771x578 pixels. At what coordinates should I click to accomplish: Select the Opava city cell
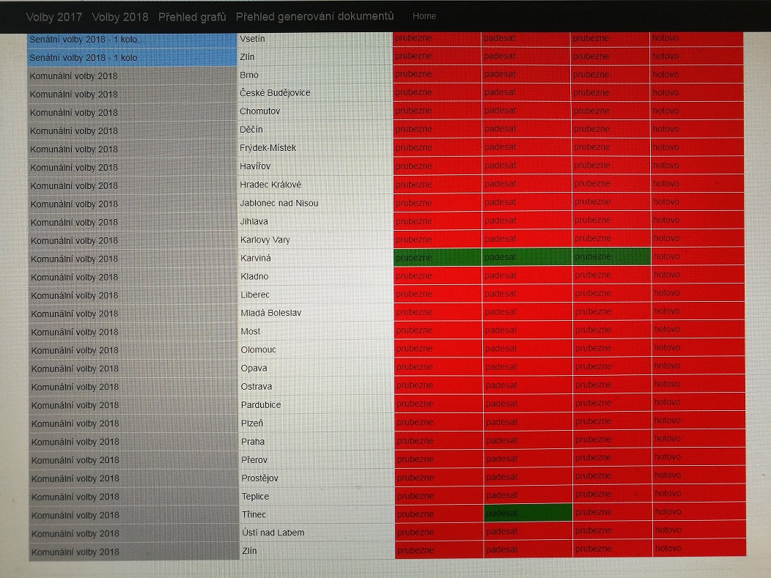click(x=316, y=368)
